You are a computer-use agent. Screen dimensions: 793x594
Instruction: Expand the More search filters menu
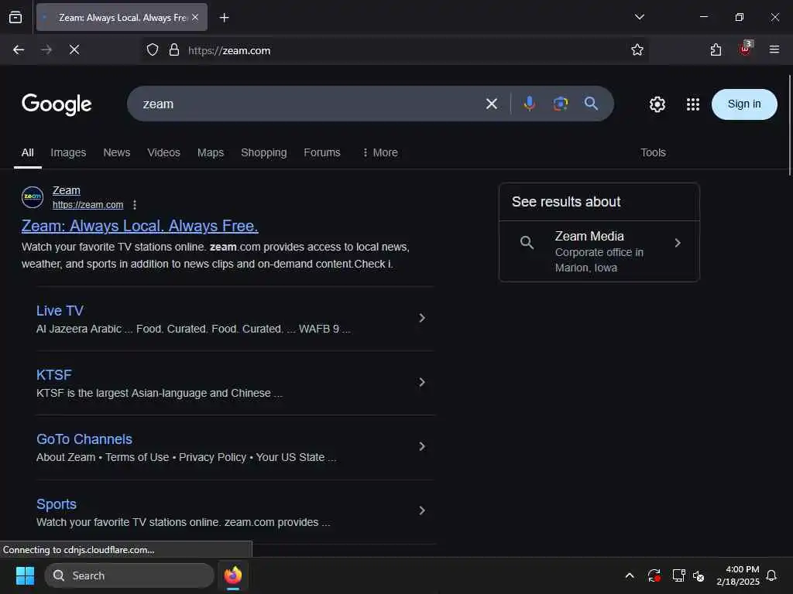[380, 152]
